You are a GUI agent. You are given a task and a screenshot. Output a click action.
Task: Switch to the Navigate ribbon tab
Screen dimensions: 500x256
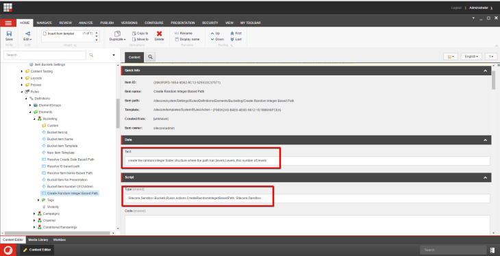[45, 23]
